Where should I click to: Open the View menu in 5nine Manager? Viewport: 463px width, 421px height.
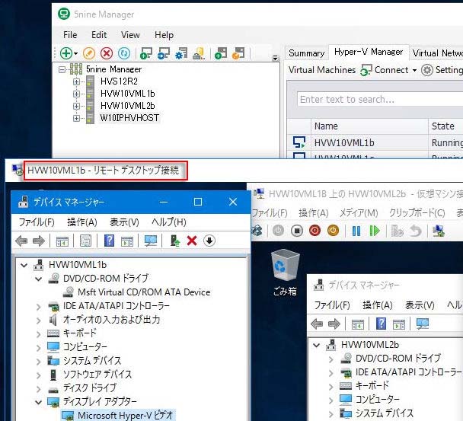point(130,35)
